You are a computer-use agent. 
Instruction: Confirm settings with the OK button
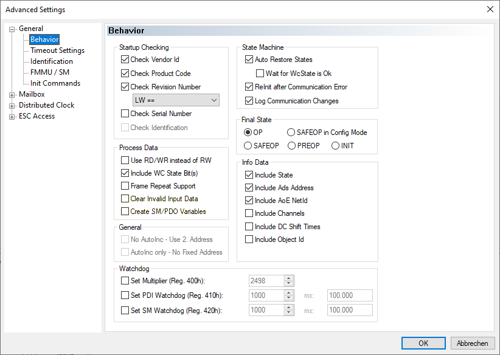(x=423, y=343)
